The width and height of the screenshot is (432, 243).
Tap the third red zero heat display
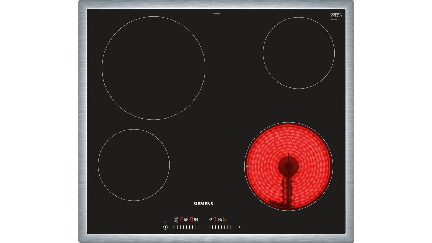pyautogui.click(x=215, y=219)
